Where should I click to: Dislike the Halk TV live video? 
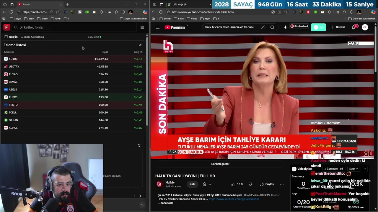250,184
